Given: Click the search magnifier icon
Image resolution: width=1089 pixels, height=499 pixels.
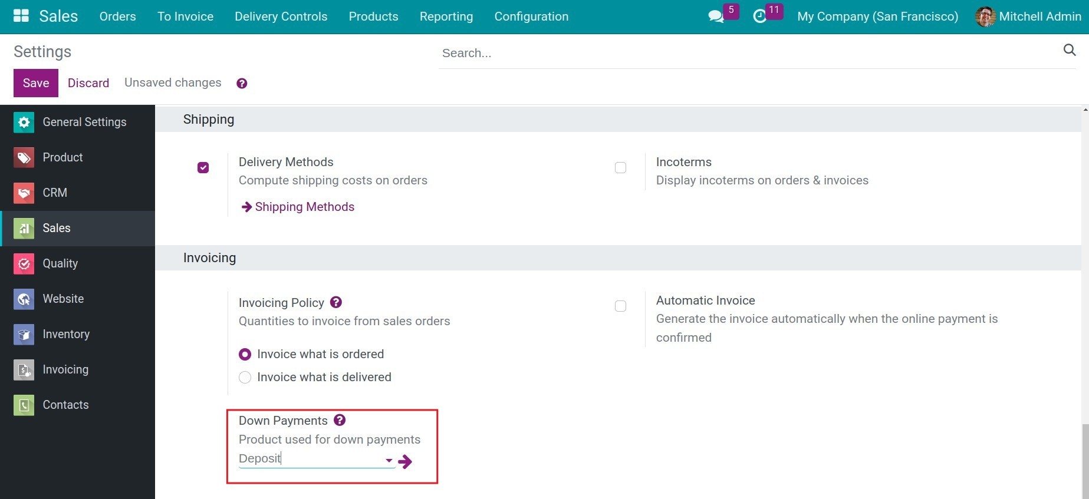Looking at the screenshot, I should click(x=1070, y=50).
